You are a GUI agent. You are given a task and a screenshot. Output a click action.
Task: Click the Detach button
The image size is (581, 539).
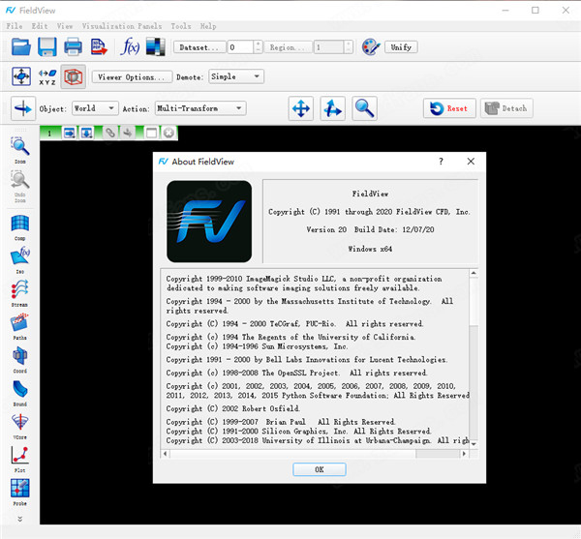tap(506, 108)
